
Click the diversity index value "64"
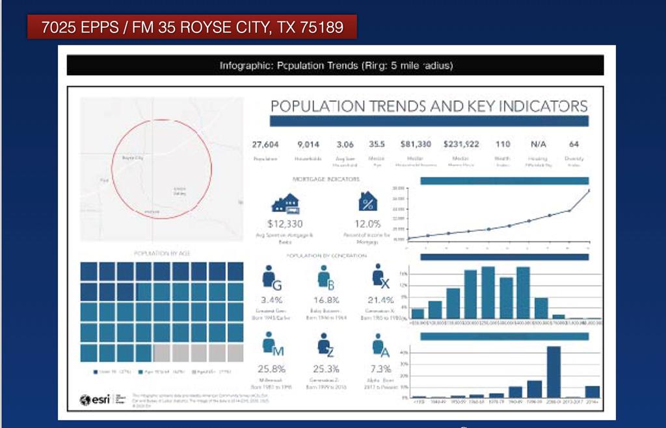(574, 144)
